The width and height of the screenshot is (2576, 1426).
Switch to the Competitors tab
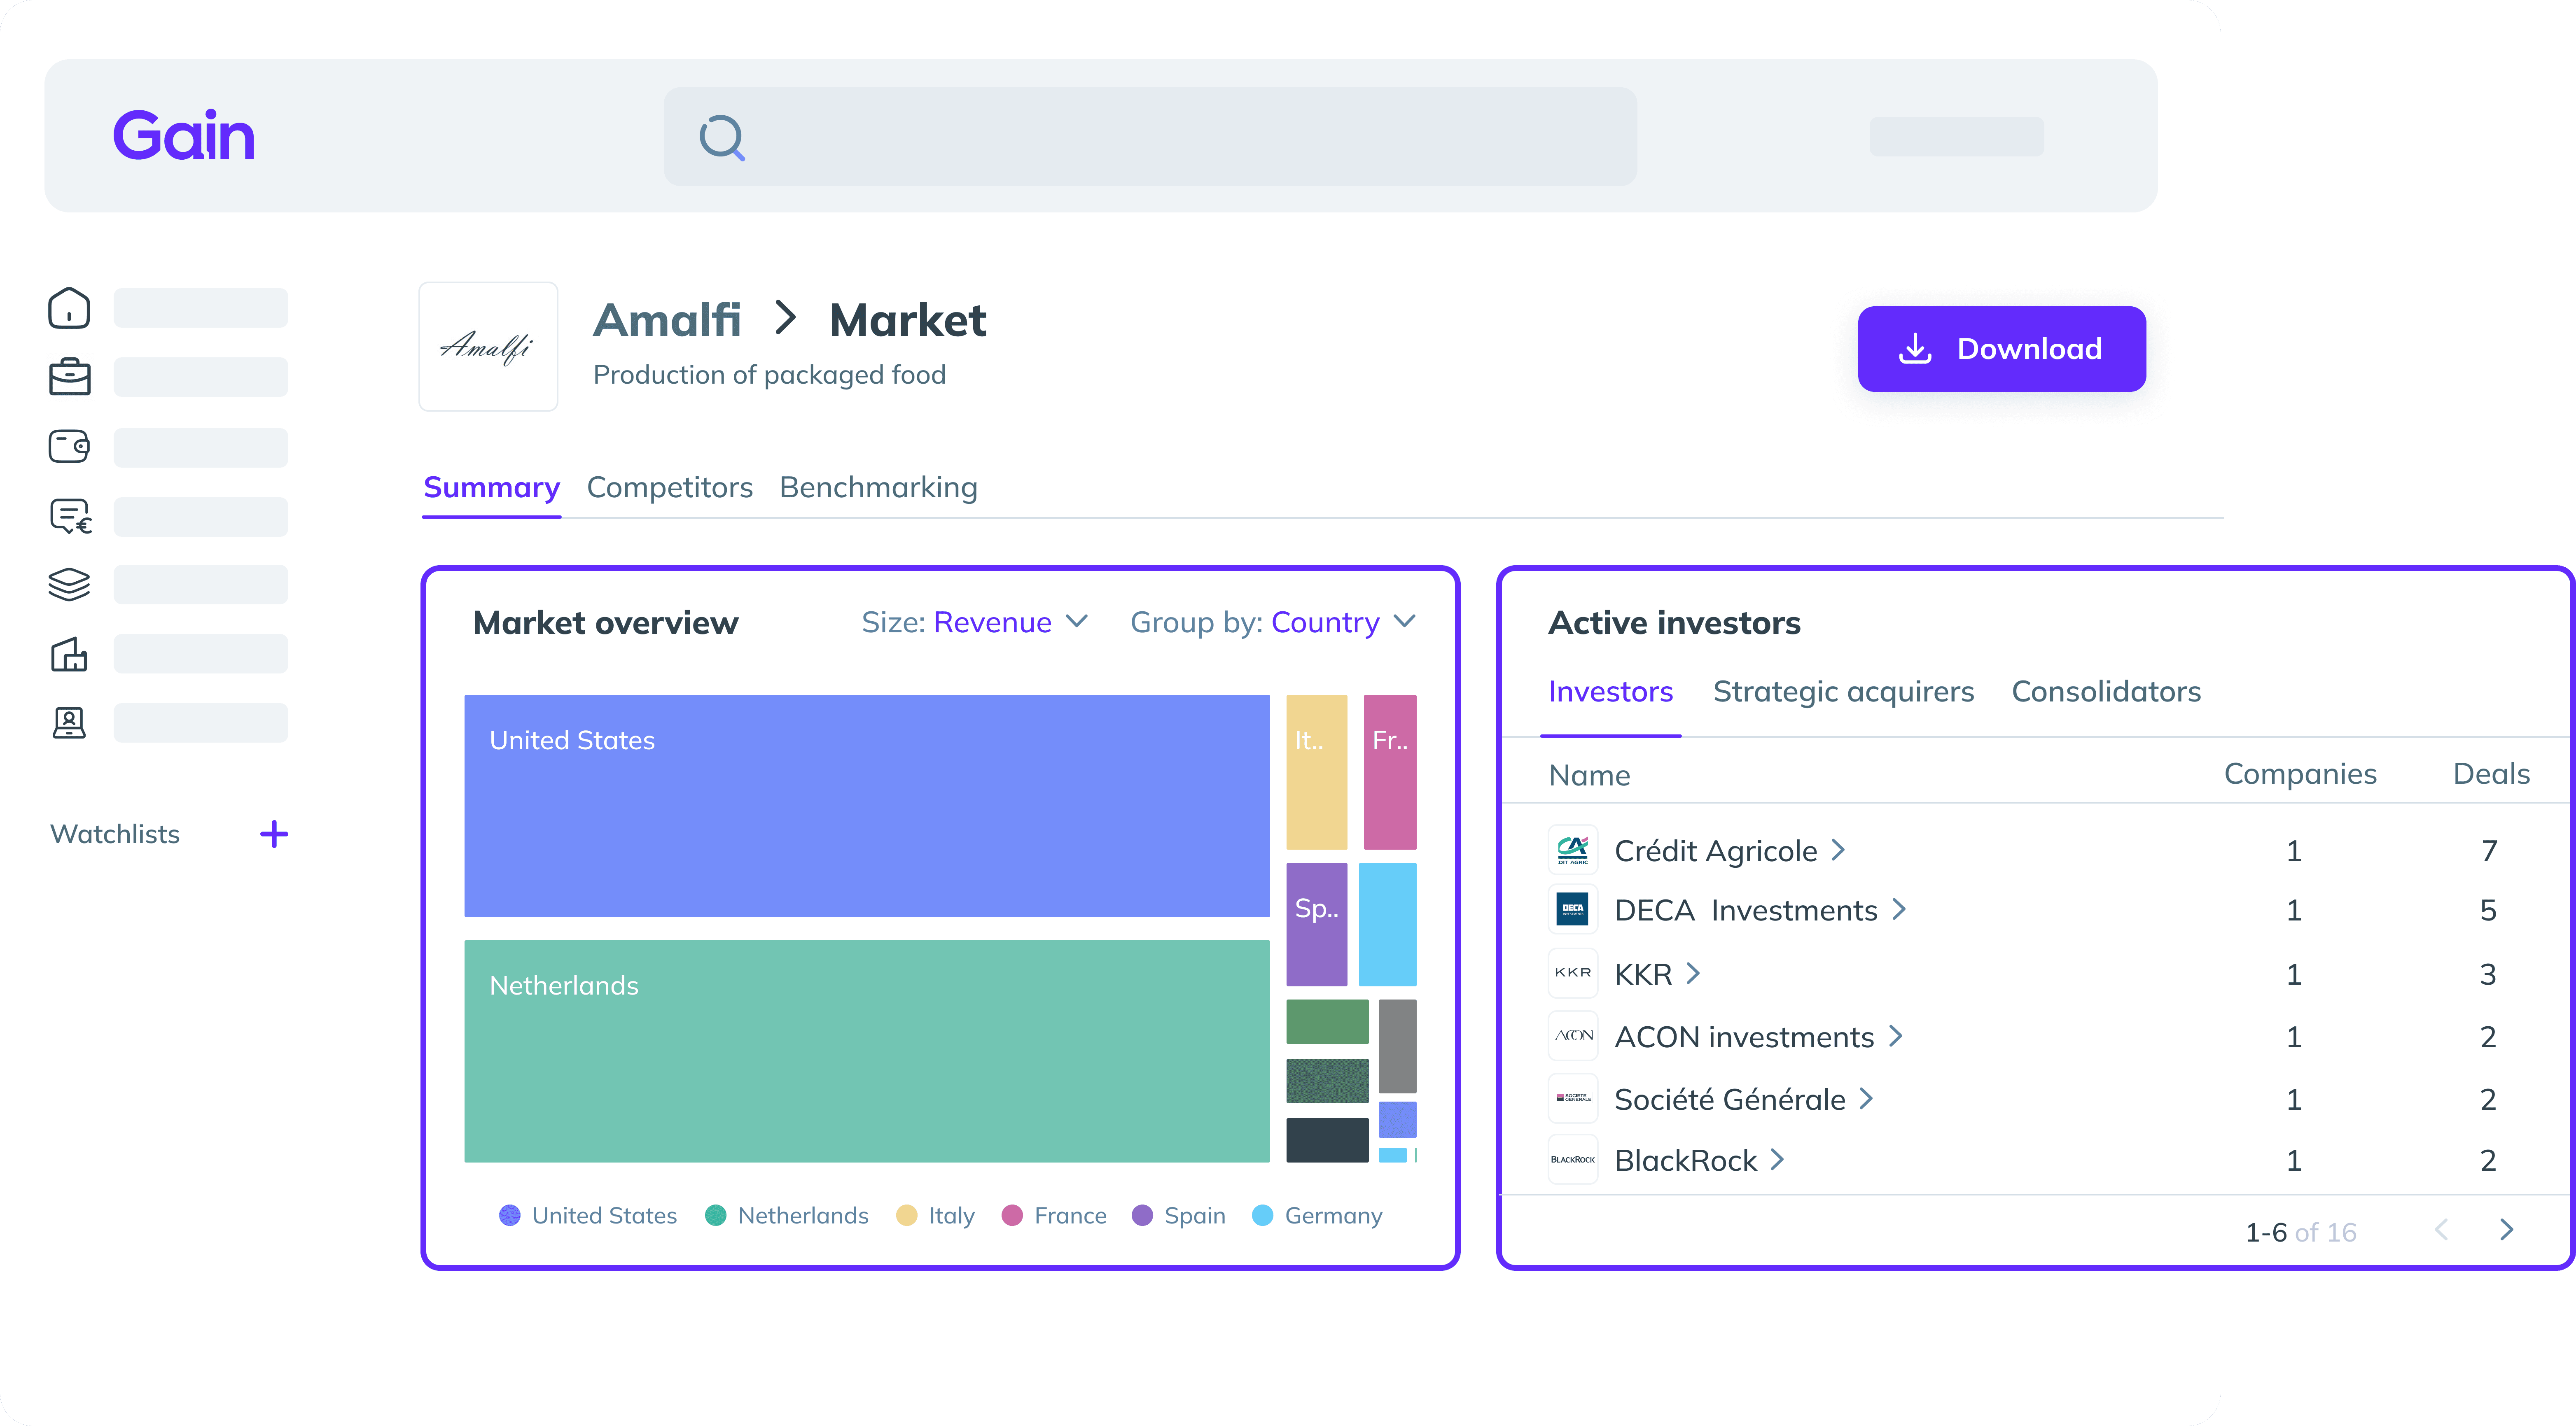[x=669, y=488]
